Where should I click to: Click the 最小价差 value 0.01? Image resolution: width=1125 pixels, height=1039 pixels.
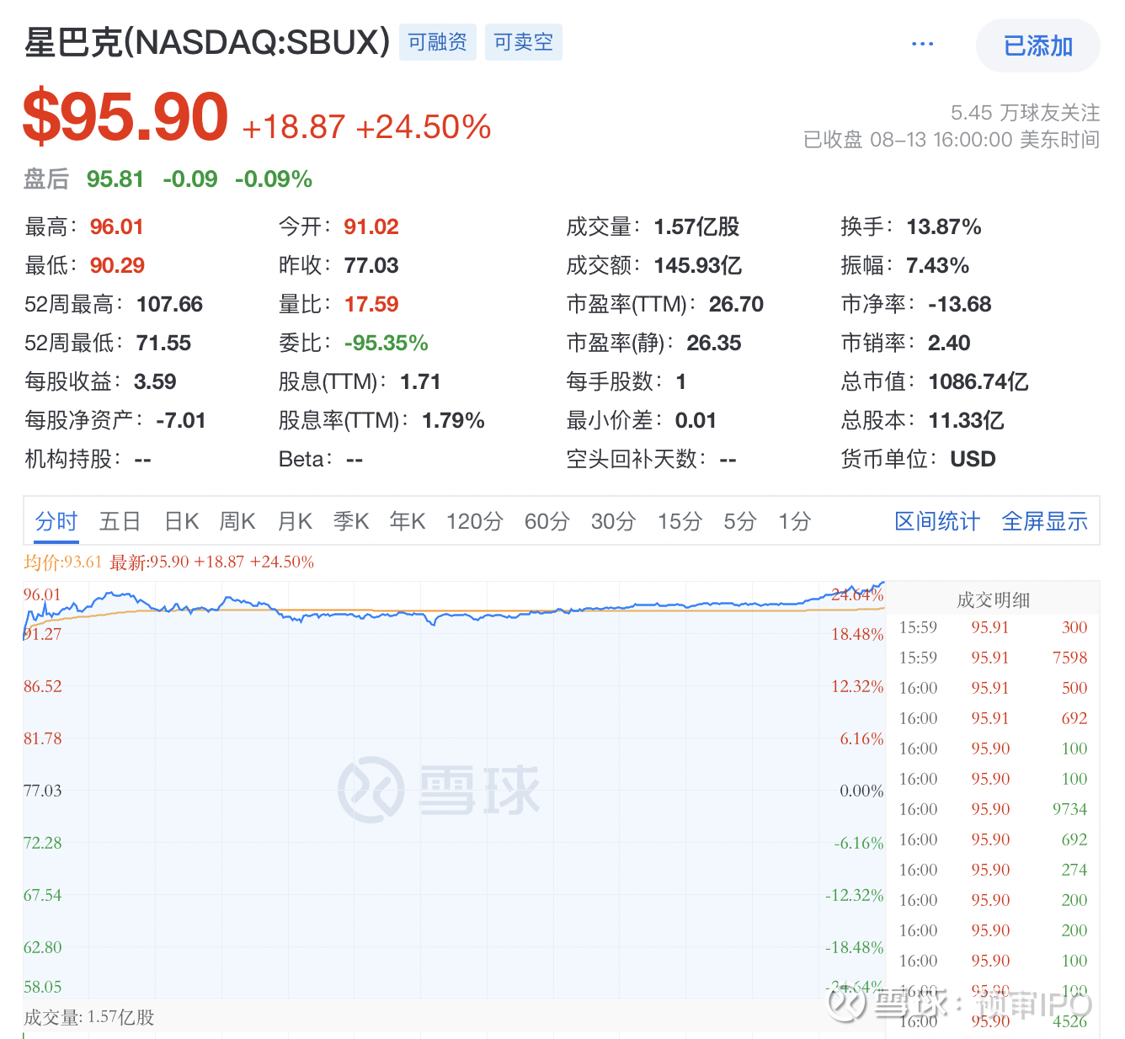click(696, 421)
